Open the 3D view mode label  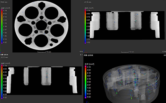(165, 55)
